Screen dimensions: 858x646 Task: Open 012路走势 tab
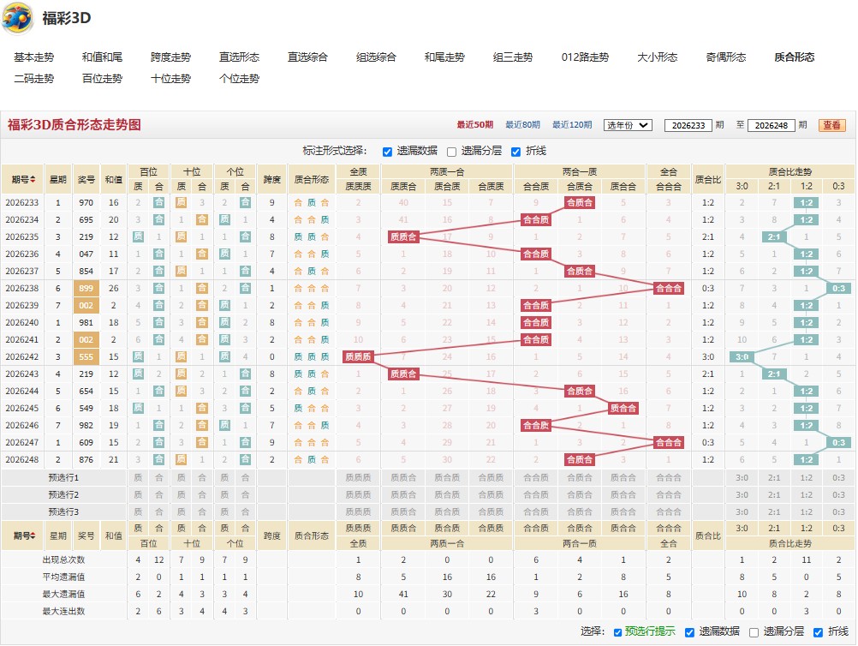(585, 57)
